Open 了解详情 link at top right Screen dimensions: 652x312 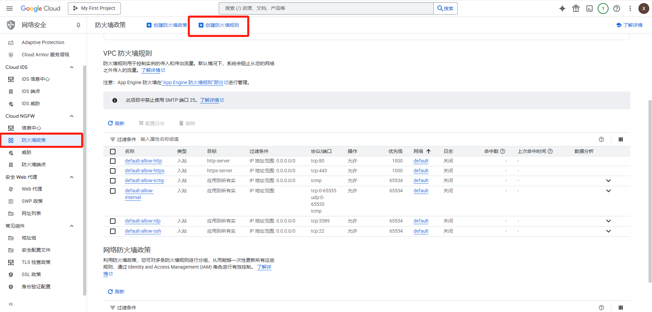point(629,25)
